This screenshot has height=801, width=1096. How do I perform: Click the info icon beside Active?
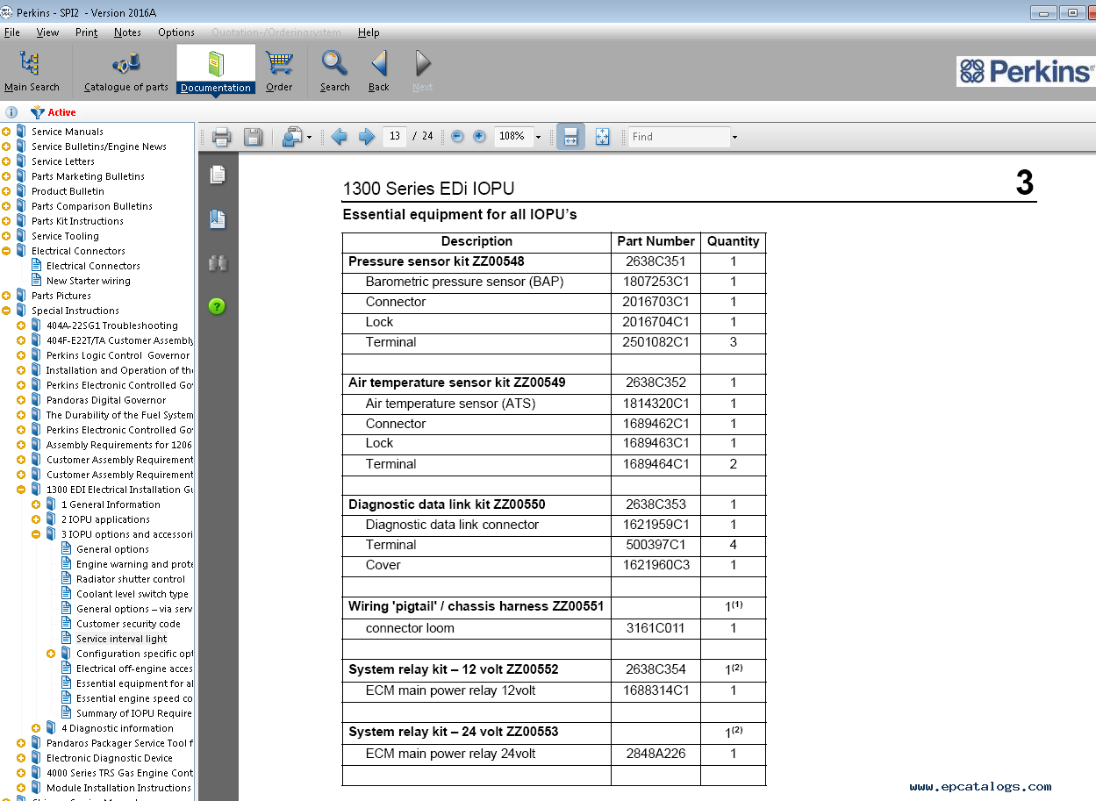(11, 112)
